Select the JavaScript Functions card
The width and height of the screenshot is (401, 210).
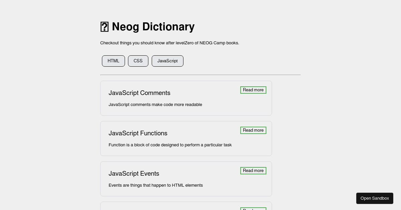(x=186, y=138)
